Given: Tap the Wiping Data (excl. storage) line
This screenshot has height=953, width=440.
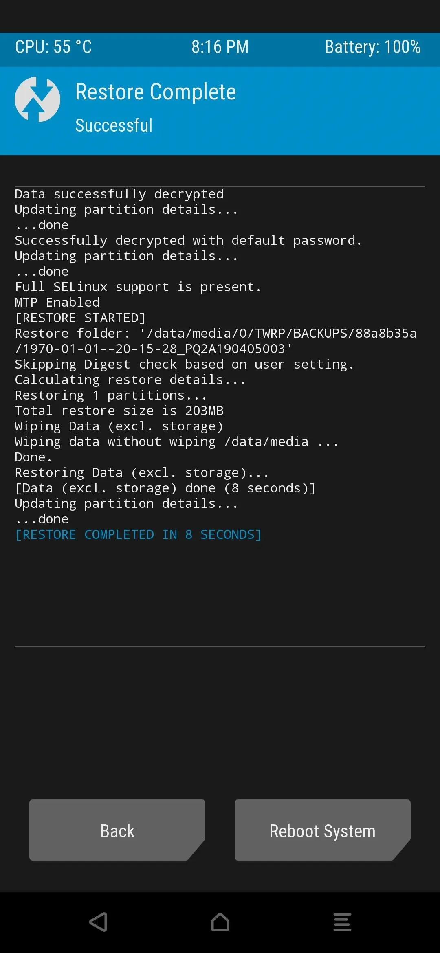Looking at the screenshot, I should pos(119,426).
